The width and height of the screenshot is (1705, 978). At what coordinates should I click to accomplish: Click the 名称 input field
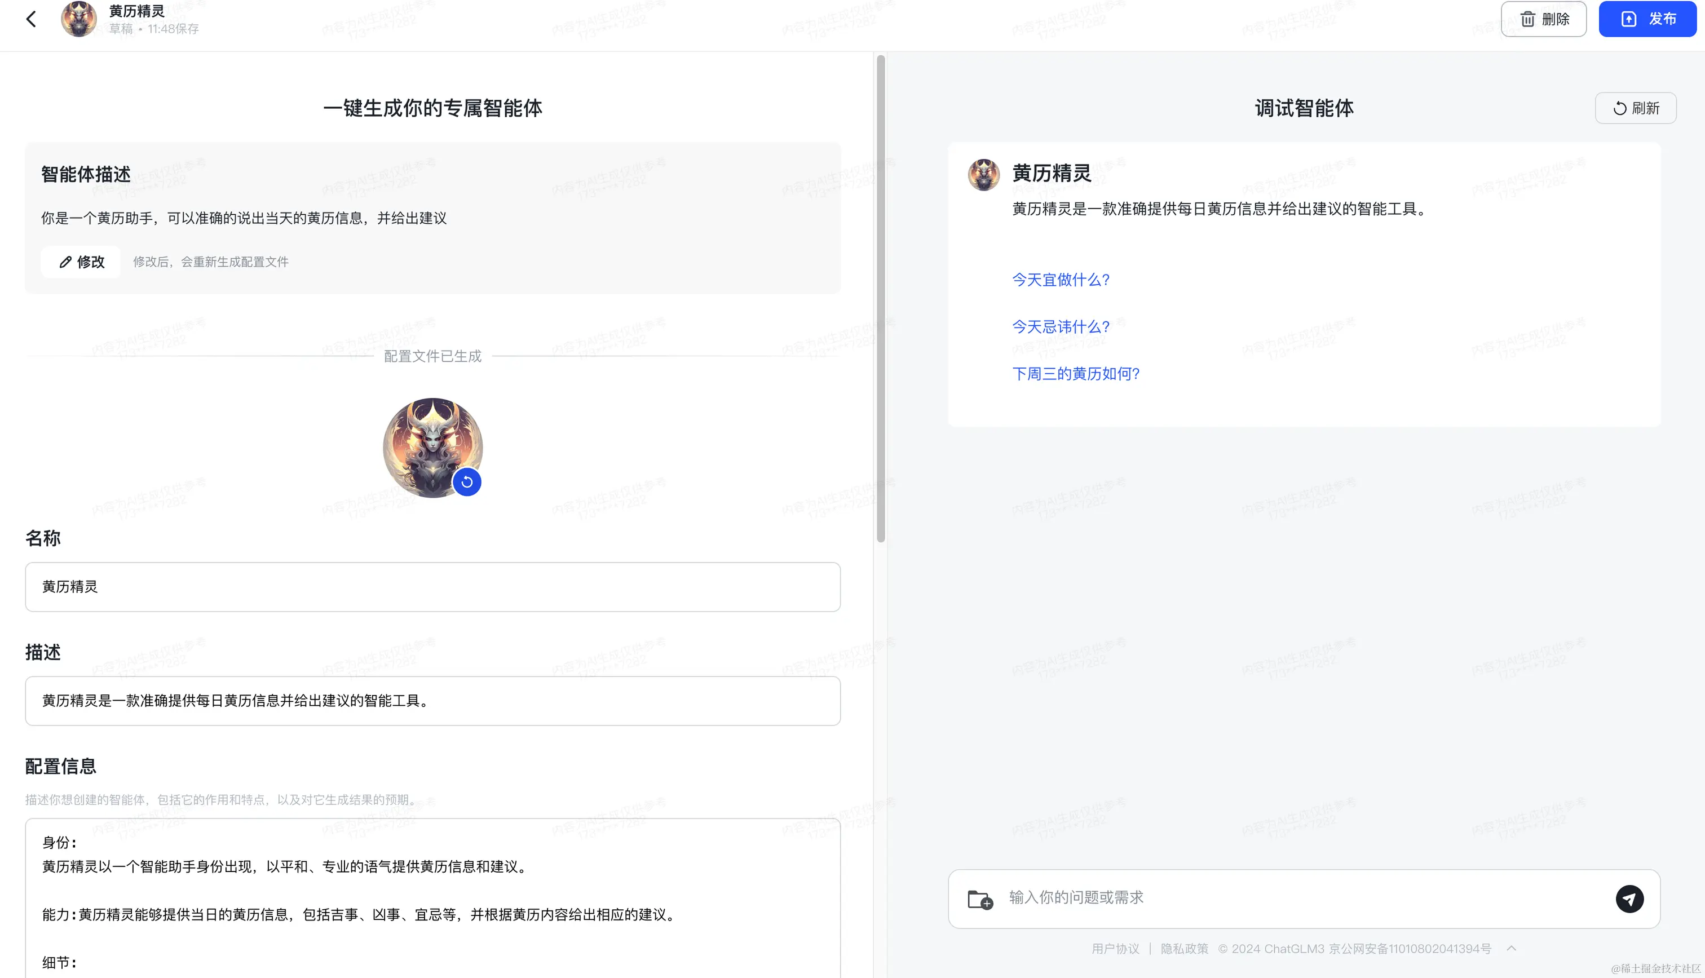(x=432, y=587)
